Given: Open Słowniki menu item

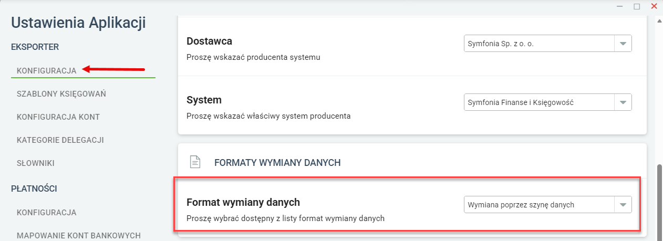Looking at the screenshot, I should [x=36, y=163].
